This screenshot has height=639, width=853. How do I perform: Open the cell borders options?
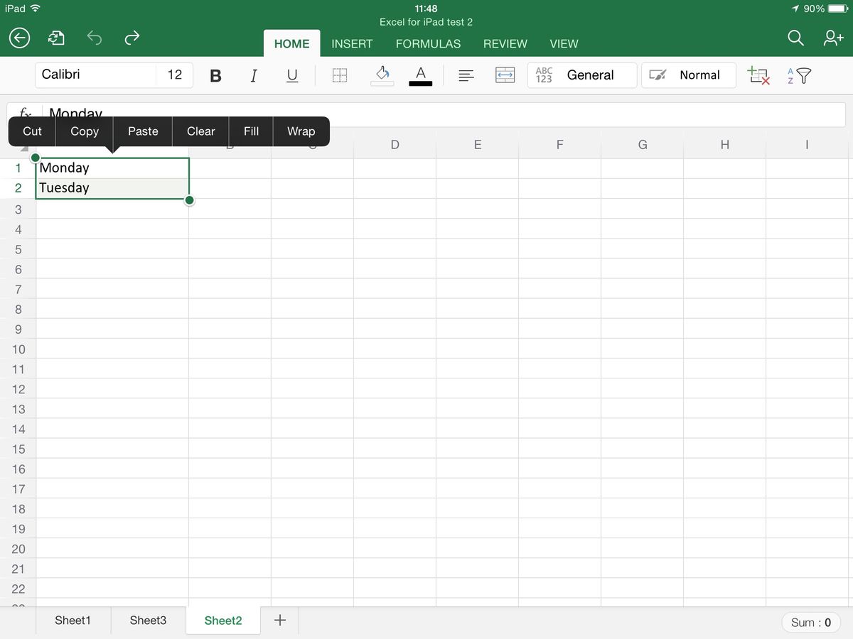(339, 75)
